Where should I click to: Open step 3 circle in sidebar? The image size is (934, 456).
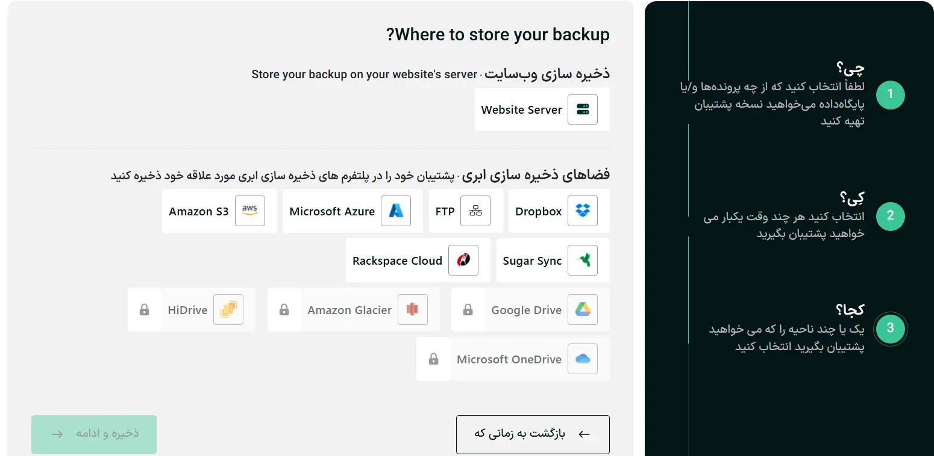coord(890,328)
